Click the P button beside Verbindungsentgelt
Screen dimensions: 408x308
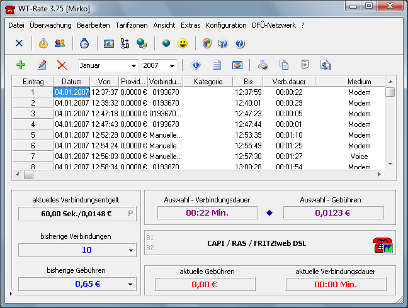click(x=130, y=214)
